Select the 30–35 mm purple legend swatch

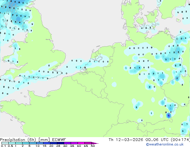click(67, 143)
